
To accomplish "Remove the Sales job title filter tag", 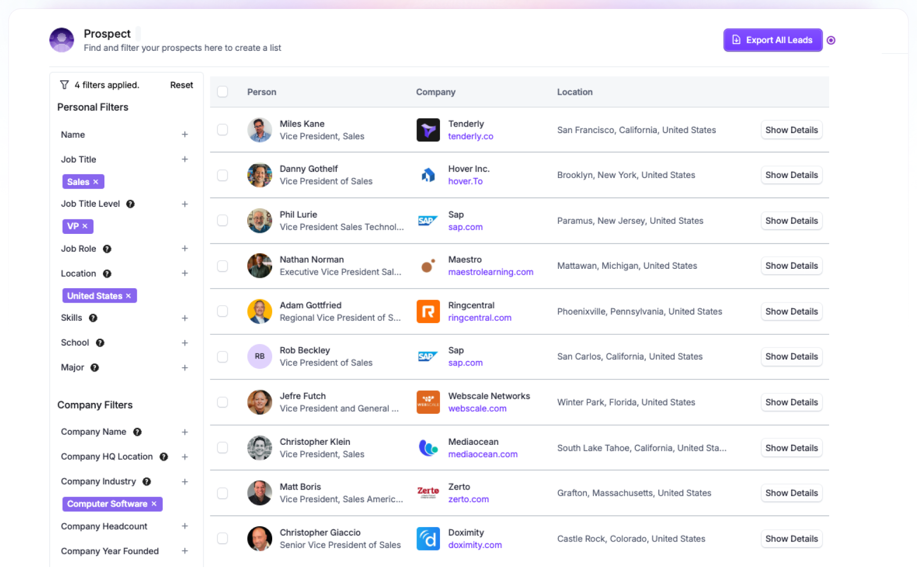I will pyautogui.click(x=95, y=182).
